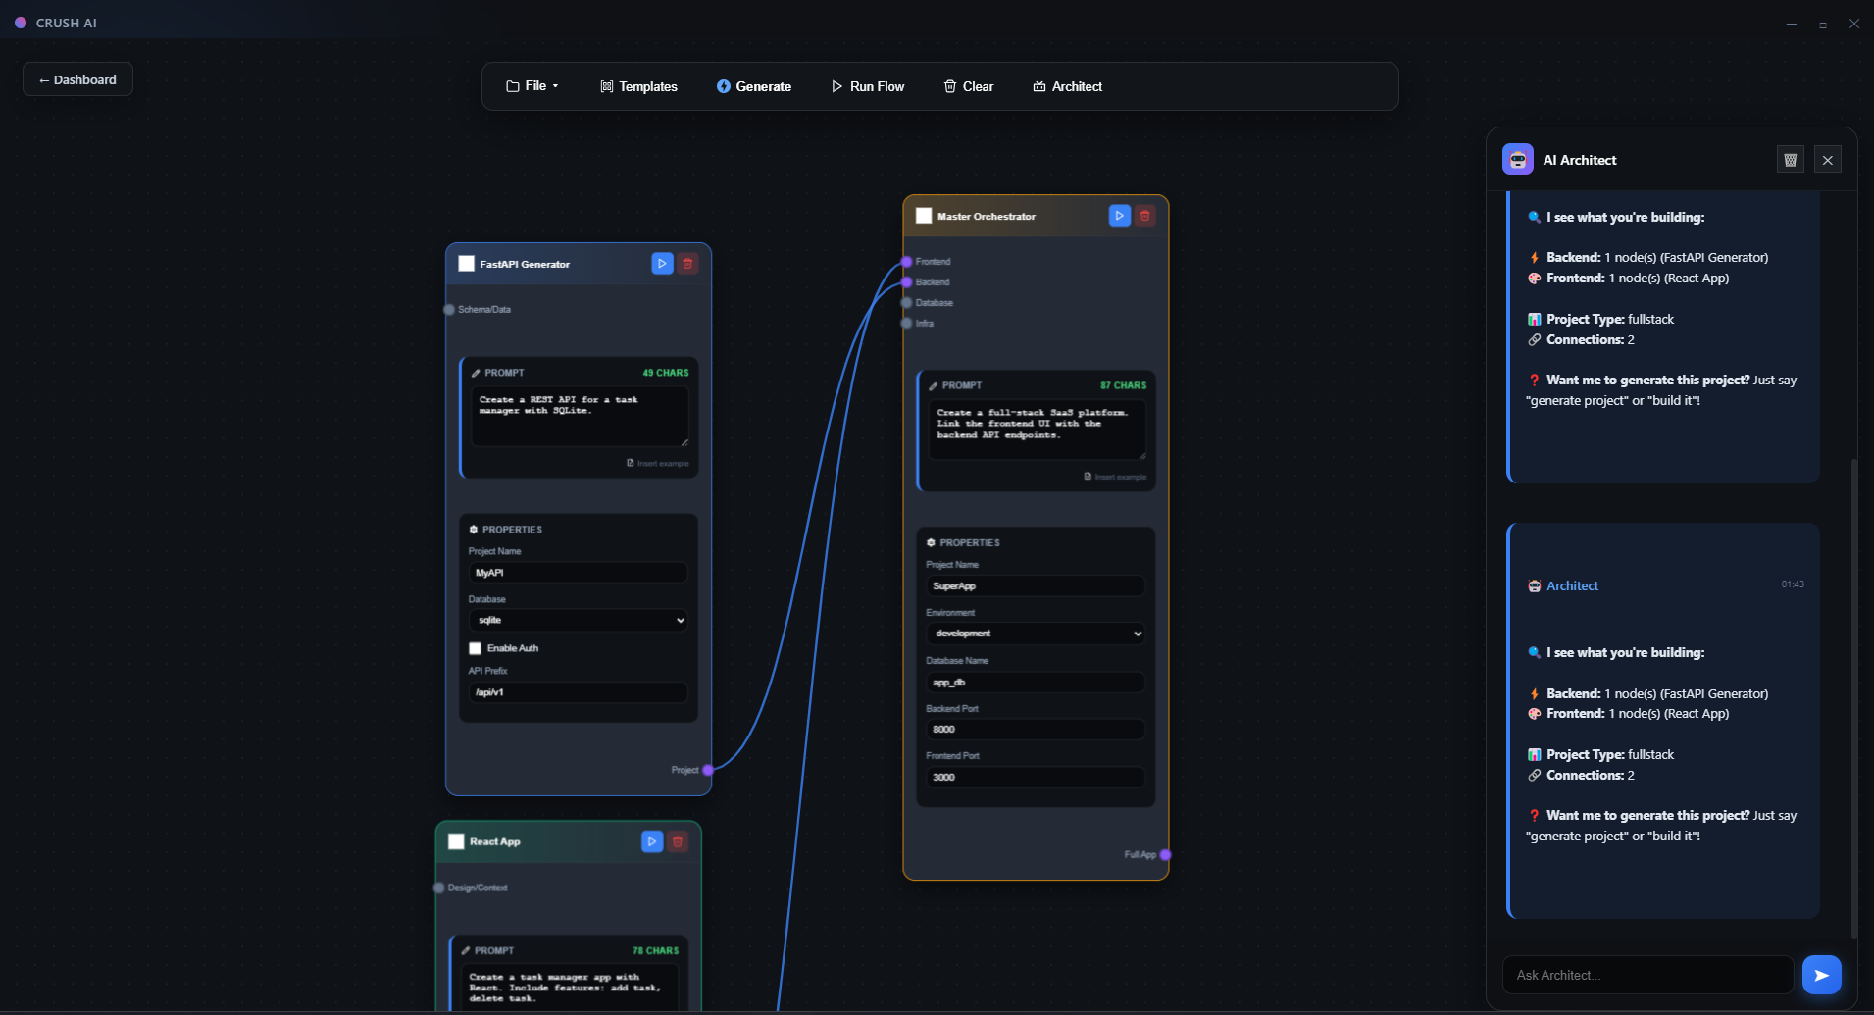The image size is (1874, 1015).
Task: Minimize the CRUSH AI window
Action: (x=1792, y=24)
